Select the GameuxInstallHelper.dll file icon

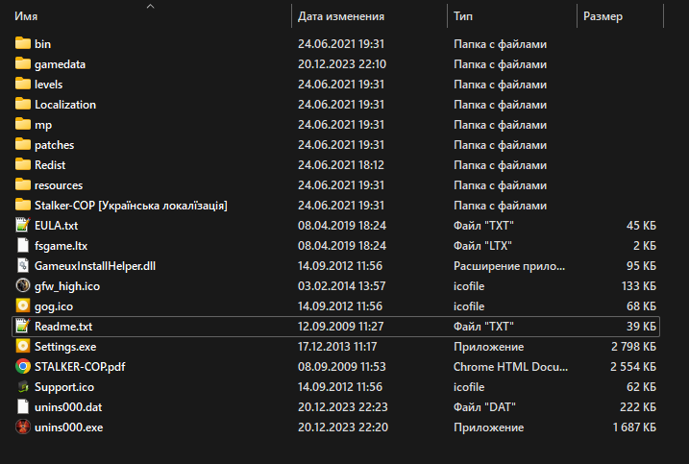23,265
